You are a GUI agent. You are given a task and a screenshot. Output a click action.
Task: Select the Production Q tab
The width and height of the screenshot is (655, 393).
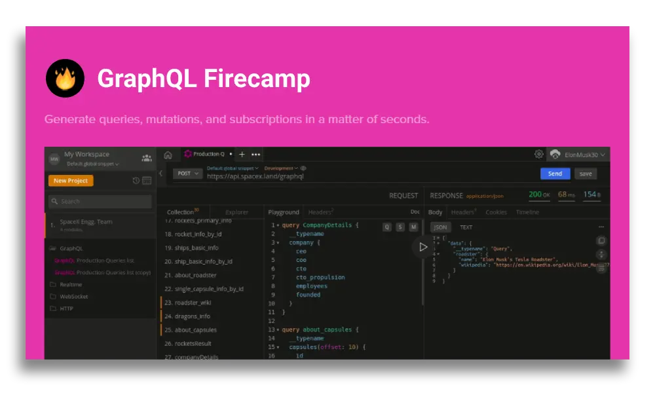point(208,154)
